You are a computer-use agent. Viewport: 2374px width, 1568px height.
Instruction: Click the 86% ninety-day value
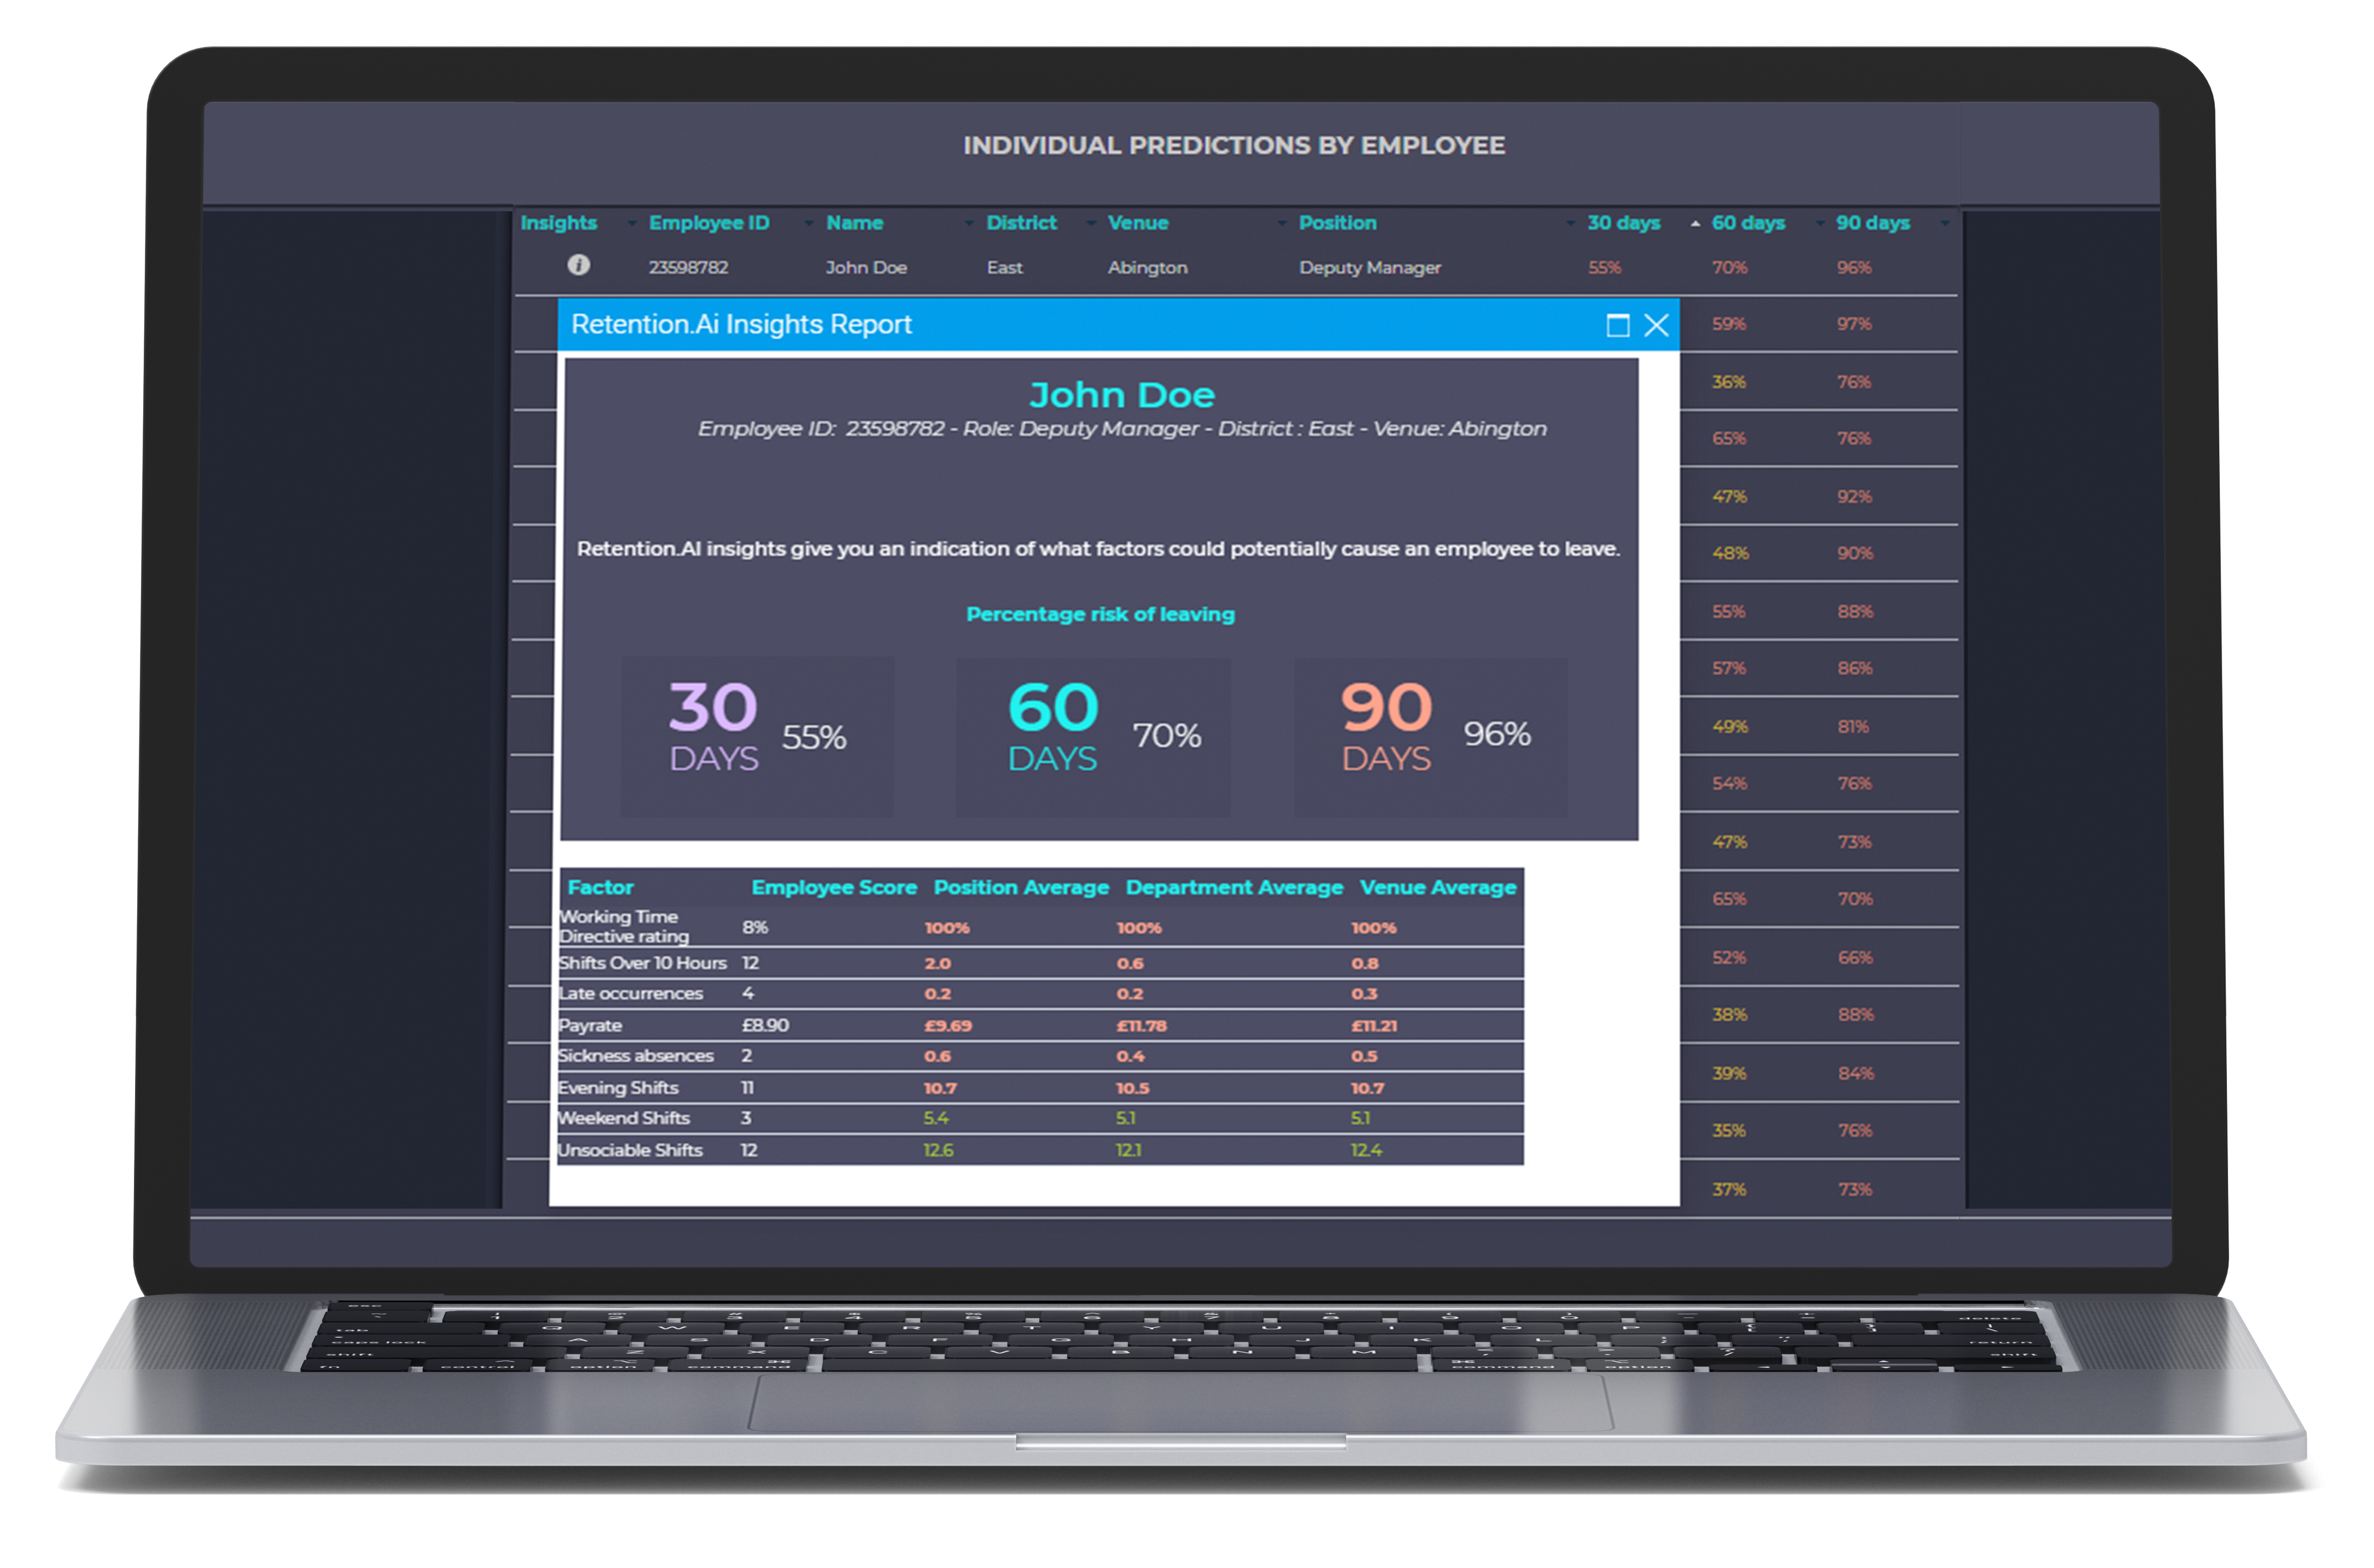(1854, 668)
